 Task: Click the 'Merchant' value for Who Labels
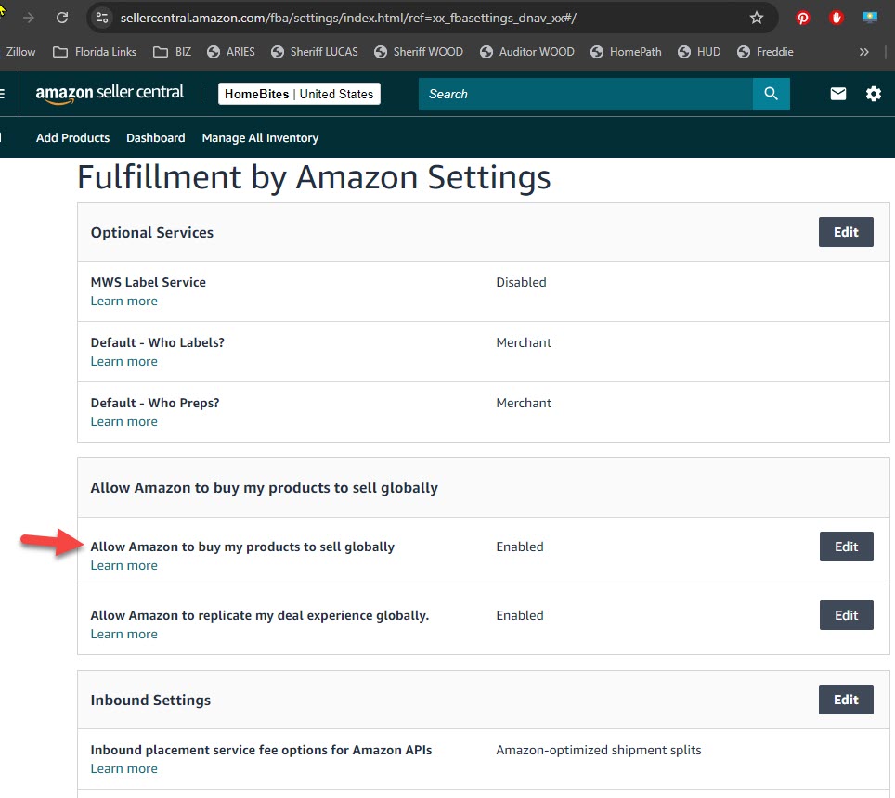[524, 342]
